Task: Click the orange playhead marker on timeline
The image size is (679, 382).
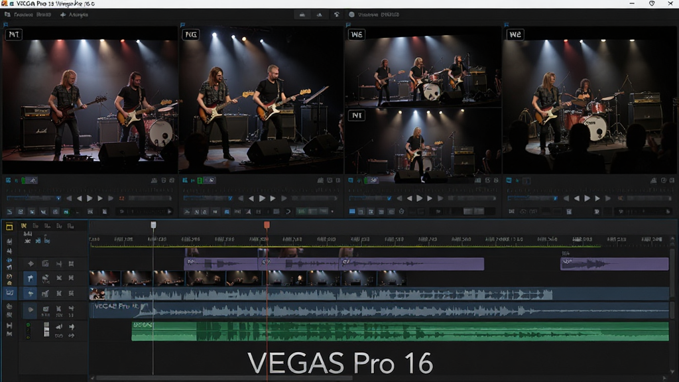Action: (267, 225)
